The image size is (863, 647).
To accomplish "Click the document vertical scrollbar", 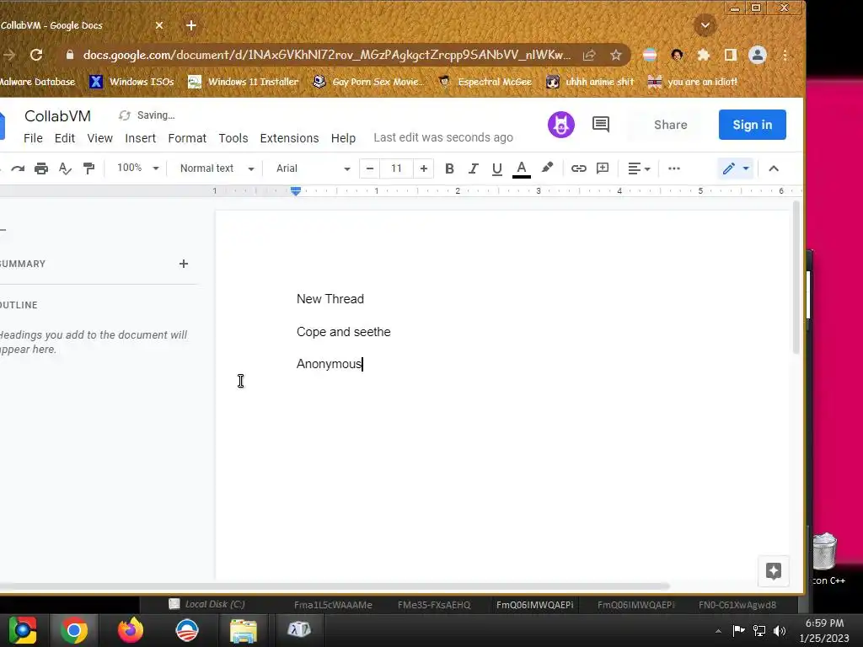I will [796, 278].
